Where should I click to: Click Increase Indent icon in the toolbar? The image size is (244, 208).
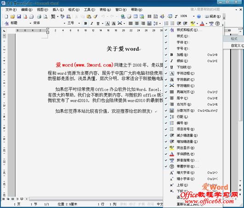(x=185, y=23)
